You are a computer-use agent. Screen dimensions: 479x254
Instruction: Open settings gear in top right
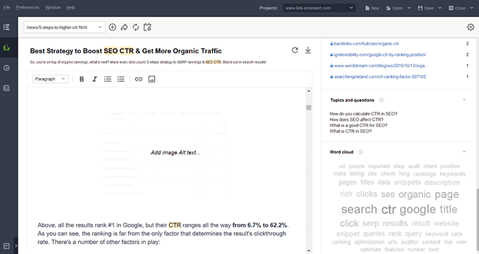click(471, 27)
